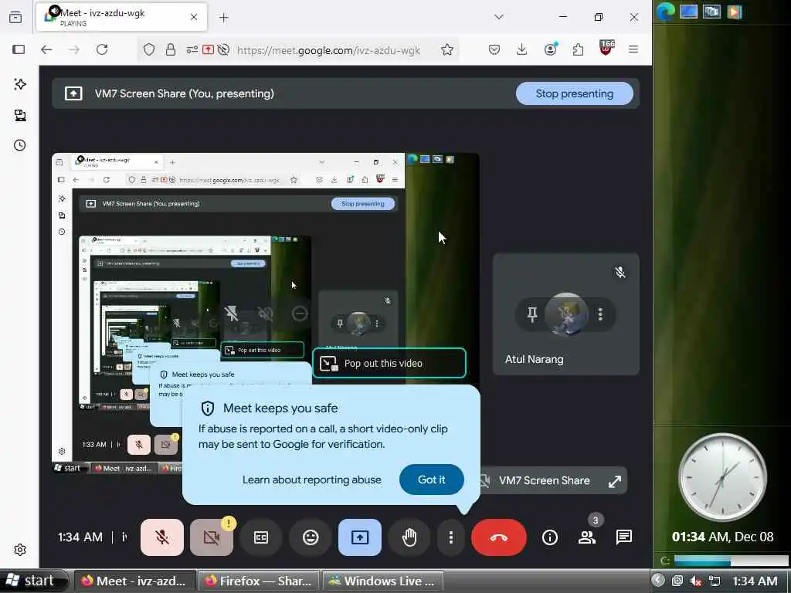Open synced tabs sidebar icon
The width and height of the screenshot is (791, 593).
coord(20,115)
